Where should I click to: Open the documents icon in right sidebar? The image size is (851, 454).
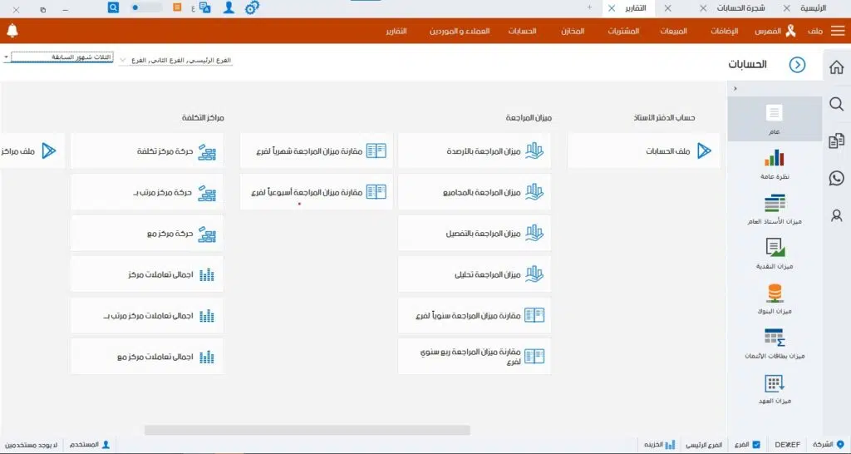pos(836,141)
